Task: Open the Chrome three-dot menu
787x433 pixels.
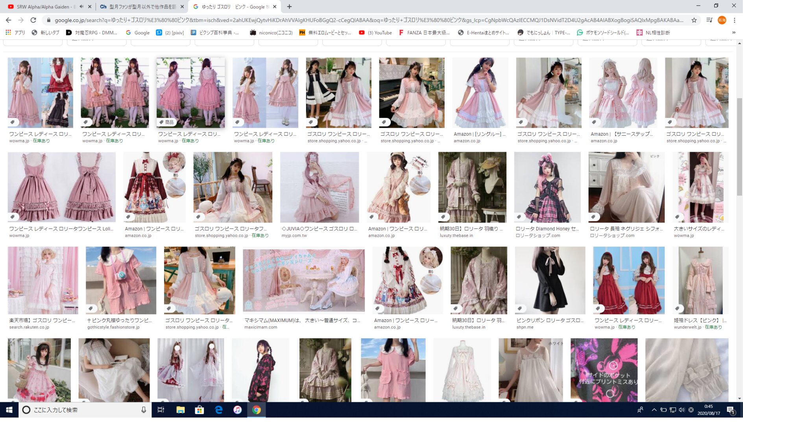Action: [x=734, y=20]
